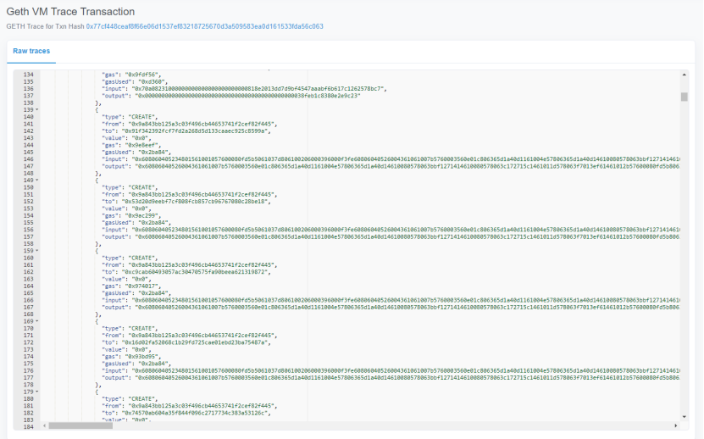
Task: Click the vertical scrollbar down arrow
Action: point(684,415)
